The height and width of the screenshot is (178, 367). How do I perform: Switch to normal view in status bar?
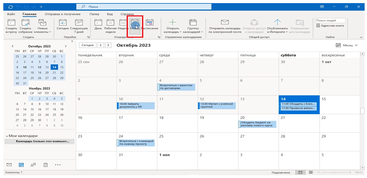(x=300, y=172)
